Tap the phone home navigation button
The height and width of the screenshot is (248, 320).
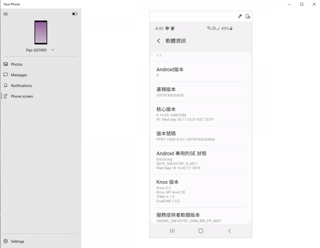pyautogui.click(x=201, y=231)
